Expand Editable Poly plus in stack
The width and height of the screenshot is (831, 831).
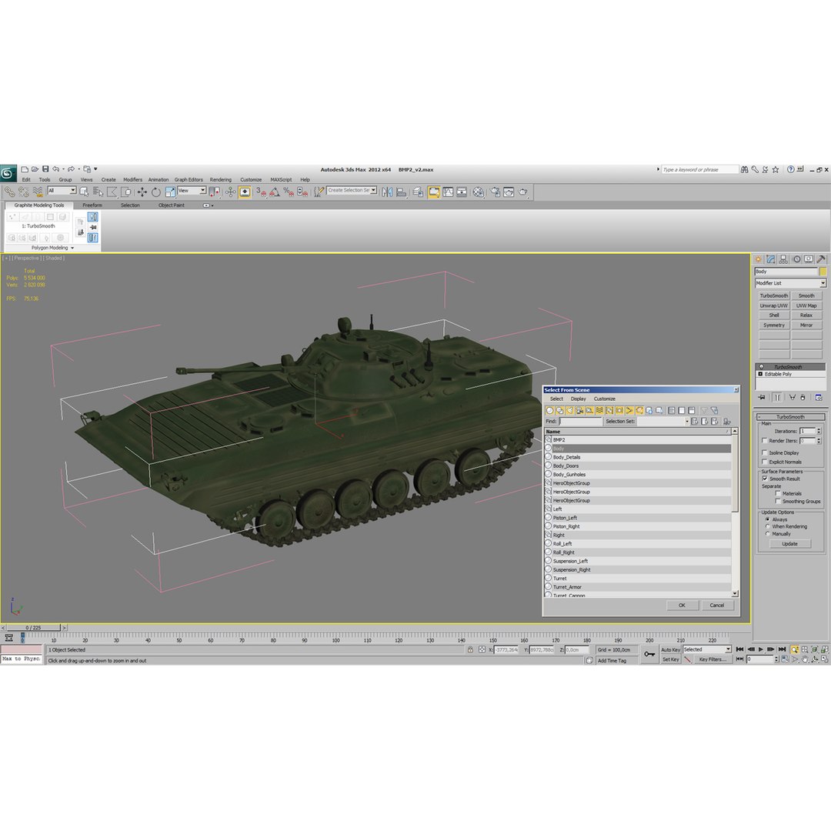760,374
